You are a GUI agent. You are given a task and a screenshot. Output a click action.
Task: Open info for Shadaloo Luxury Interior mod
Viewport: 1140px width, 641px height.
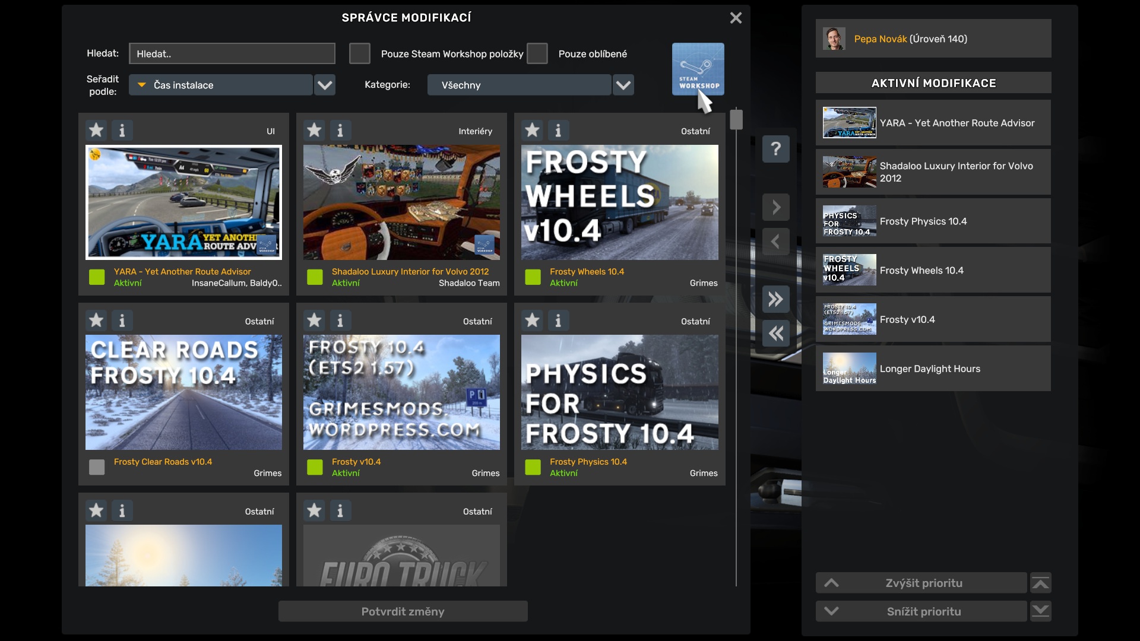pyautogui.click(x=340, y=130)
